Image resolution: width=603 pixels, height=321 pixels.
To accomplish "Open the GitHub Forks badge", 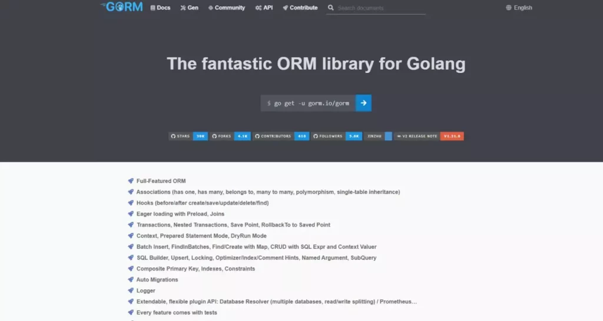I will pyautogui.click(x=230, y=136).
